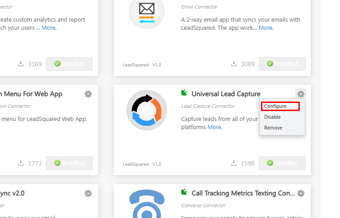Click the download icon next to 3169

coord(21,64)
